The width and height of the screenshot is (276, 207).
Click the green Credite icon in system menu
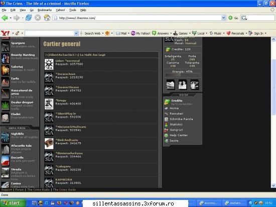point(167,102)
